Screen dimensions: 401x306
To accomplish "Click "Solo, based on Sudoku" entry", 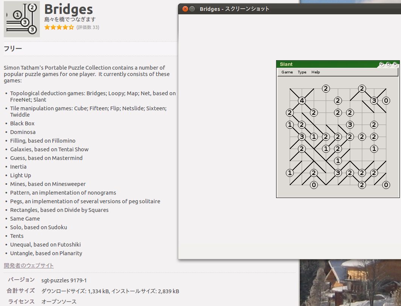I will point(39,227).
